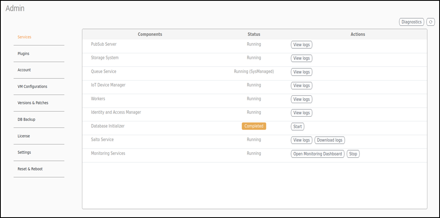Click the Database Initializer name
This screenshot has height=218, width=440.
tap(108, 126)
